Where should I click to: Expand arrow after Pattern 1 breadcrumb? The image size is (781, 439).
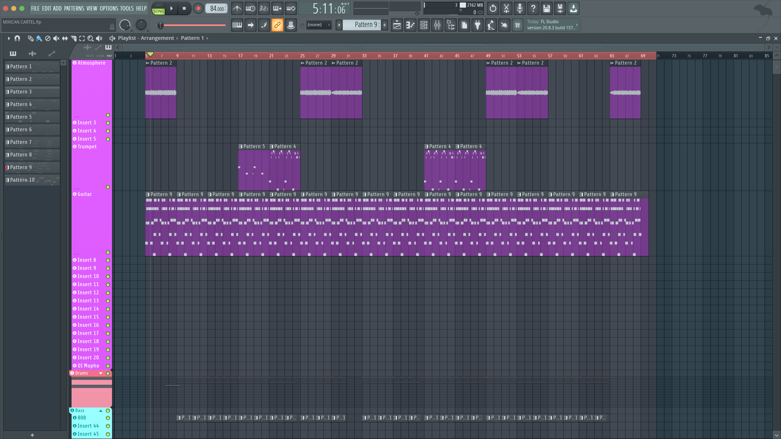point(207,38)
